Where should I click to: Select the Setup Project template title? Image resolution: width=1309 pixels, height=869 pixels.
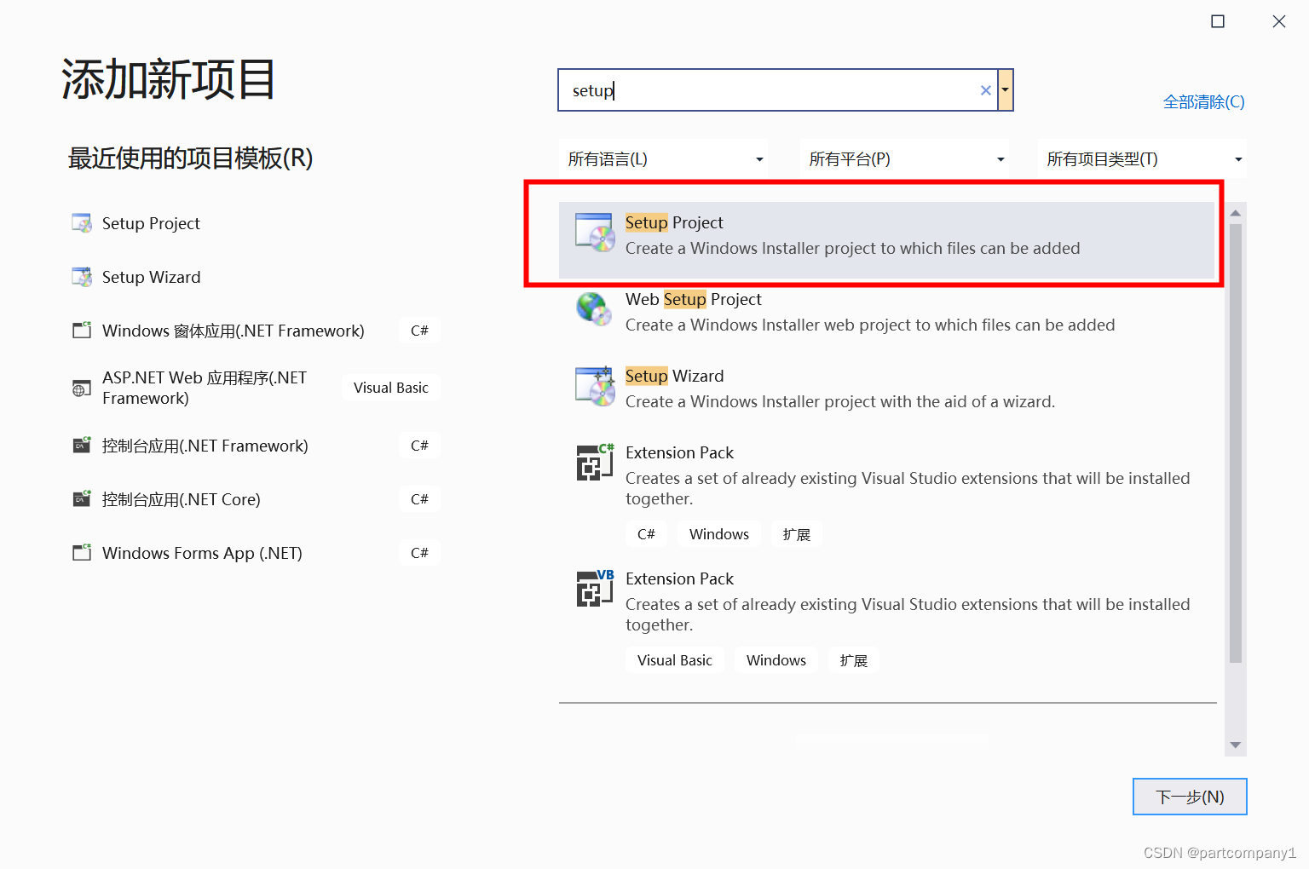pyautogui.click(x=674, y=222)
